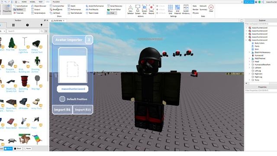Open the recent assets tab in Toolbox
This screenshot has height=156, width=277.
click(x=27, y=25)
